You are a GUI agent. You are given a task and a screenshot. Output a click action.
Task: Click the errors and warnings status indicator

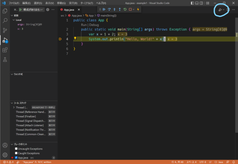[8, 162]
